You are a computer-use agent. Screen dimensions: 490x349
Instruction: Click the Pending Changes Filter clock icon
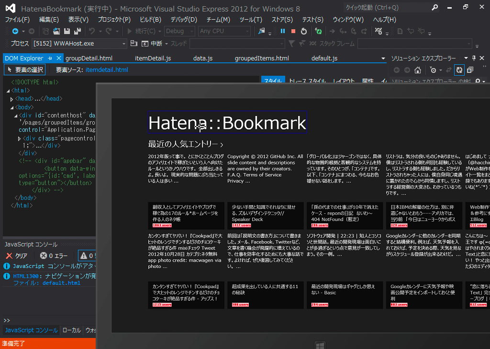pyautogui.click(x=433, y=70)
